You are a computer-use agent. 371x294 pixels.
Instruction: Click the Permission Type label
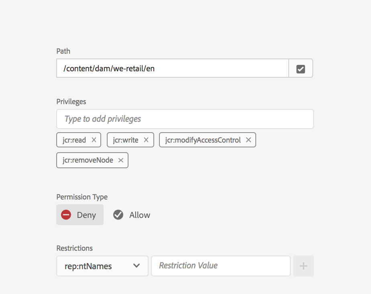82,197
